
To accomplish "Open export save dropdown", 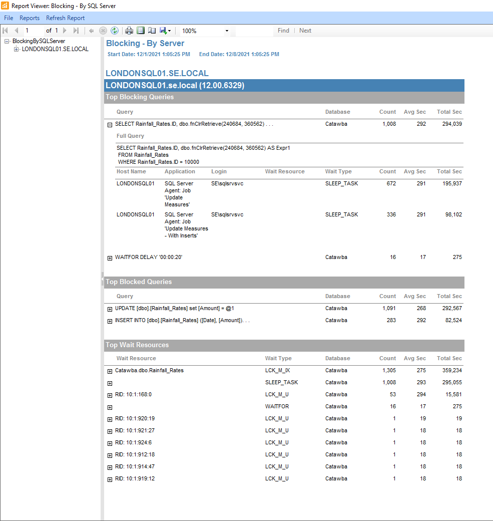I will tap(165, 31).
